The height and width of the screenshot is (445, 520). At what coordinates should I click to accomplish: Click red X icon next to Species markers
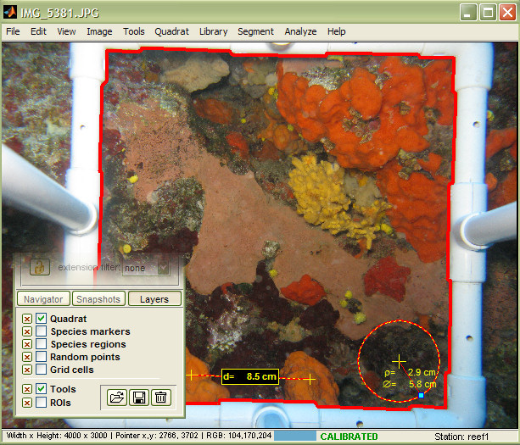tap(27, 331)
